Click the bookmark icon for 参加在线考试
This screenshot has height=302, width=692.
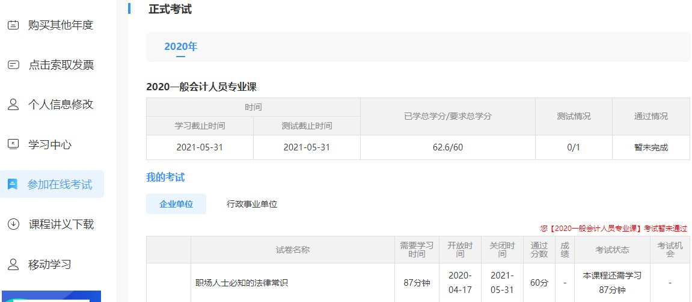[x=13, y=185]
